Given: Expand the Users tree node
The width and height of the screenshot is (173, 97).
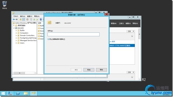Looking at the screenshot, I should click(x=16, y=43).
